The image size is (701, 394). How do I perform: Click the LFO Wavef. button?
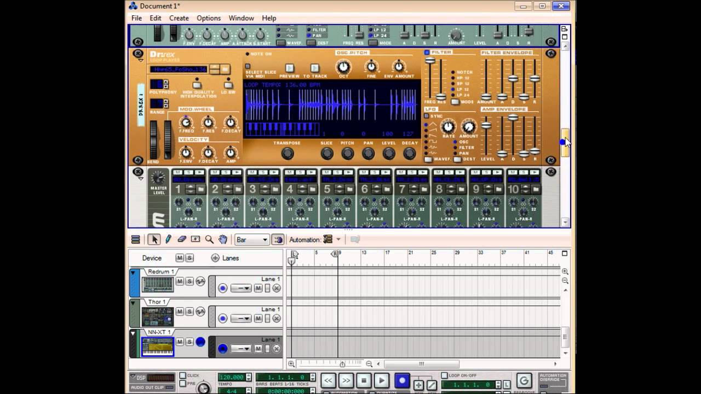[428, 159]
